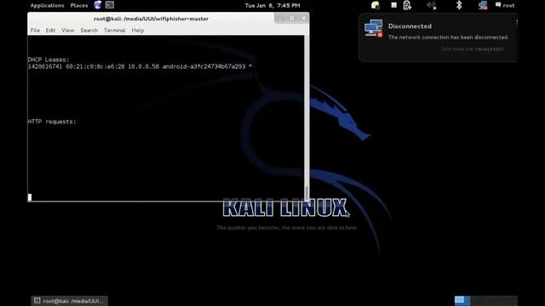The image size is (545, 306).
Task: Activate the root@kali taskbar window button
Action: coord(70,301)
